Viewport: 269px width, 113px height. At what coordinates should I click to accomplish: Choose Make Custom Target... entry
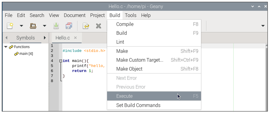(x=154, y=60)
